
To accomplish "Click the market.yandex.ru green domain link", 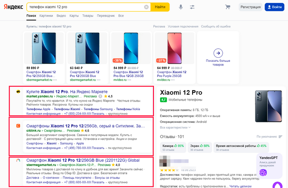I will pos(39,96).
